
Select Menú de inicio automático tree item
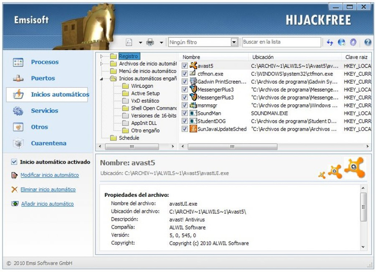pyautogui.click(x=148, y=71)
